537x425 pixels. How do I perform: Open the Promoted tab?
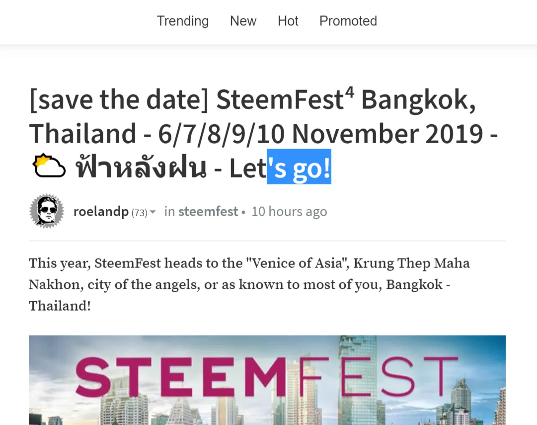click(x=348, y=21)
